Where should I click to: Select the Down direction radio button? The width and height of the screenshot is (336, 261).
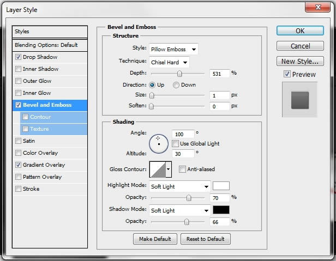click(176, 85)
